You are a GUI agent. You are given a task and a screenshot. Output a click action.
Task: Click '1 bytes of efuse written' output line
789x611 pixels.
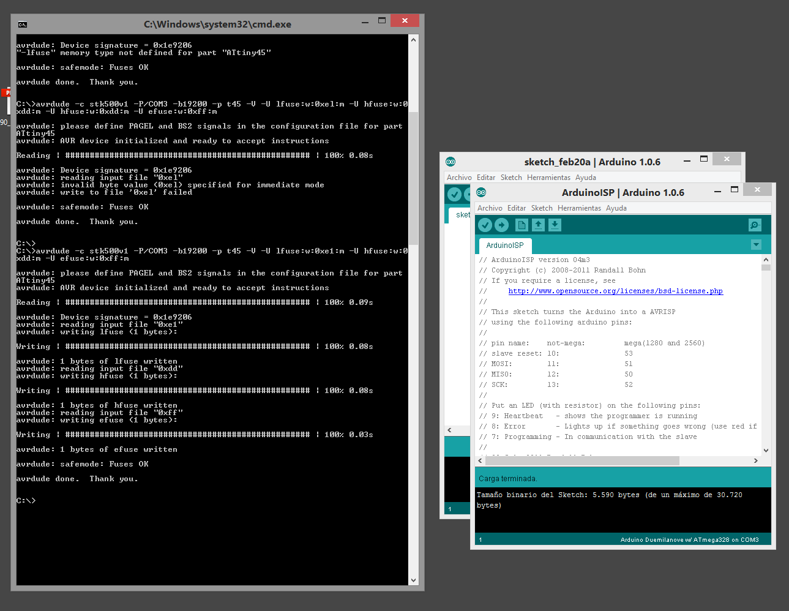tap(97, 449)
